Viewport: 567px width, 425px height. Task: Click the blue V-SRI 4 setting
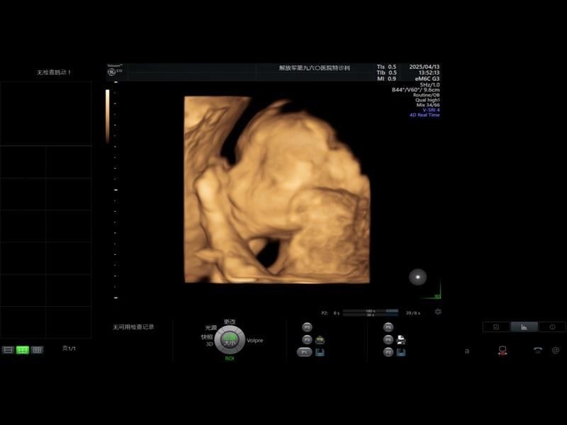[x=431, y=110]
